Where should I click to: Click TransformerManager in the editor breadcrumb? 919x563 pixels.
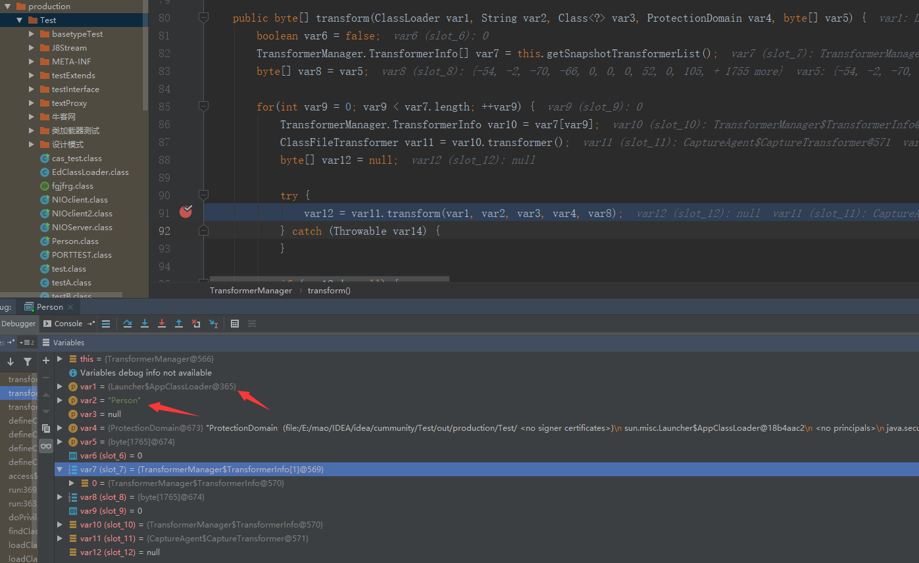(x=251, y=291)
